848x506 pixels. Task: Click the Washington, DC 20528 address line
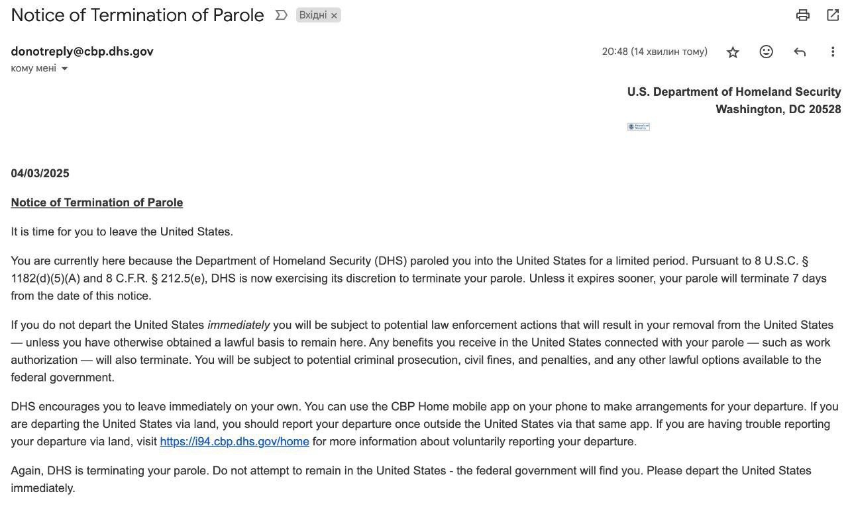click(x=778, y=109)
